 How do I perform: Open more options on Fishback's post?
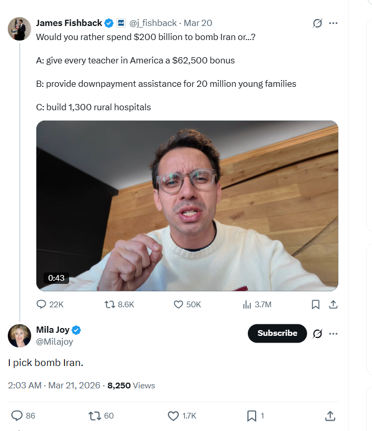[334, 23]
